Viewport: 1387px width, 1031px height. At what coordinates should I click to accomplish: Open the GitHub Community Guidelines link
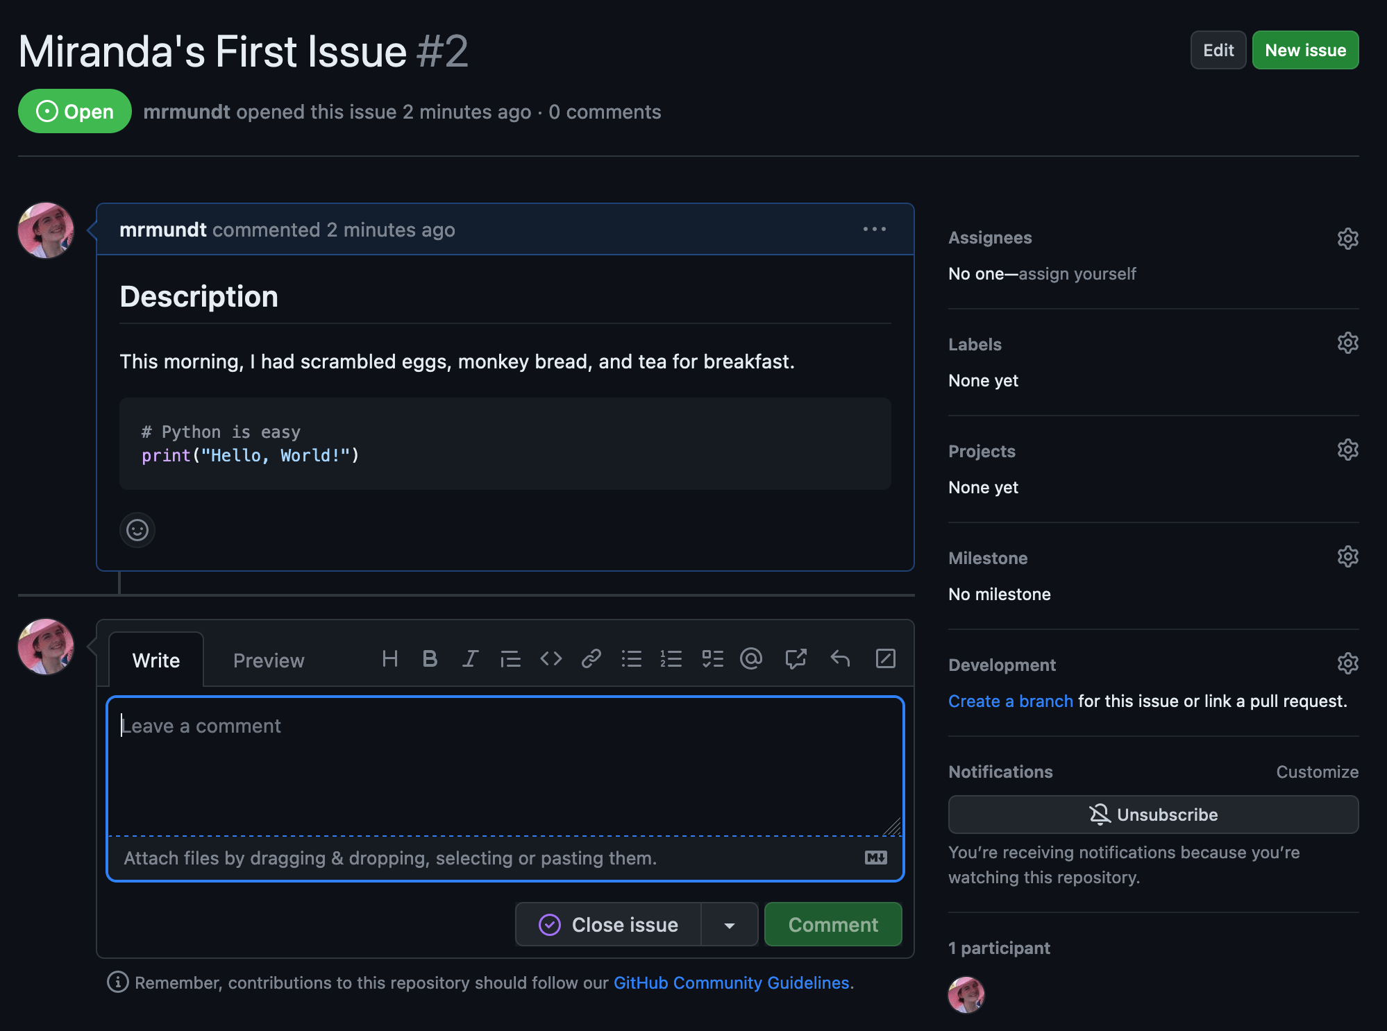click(731, 982)
